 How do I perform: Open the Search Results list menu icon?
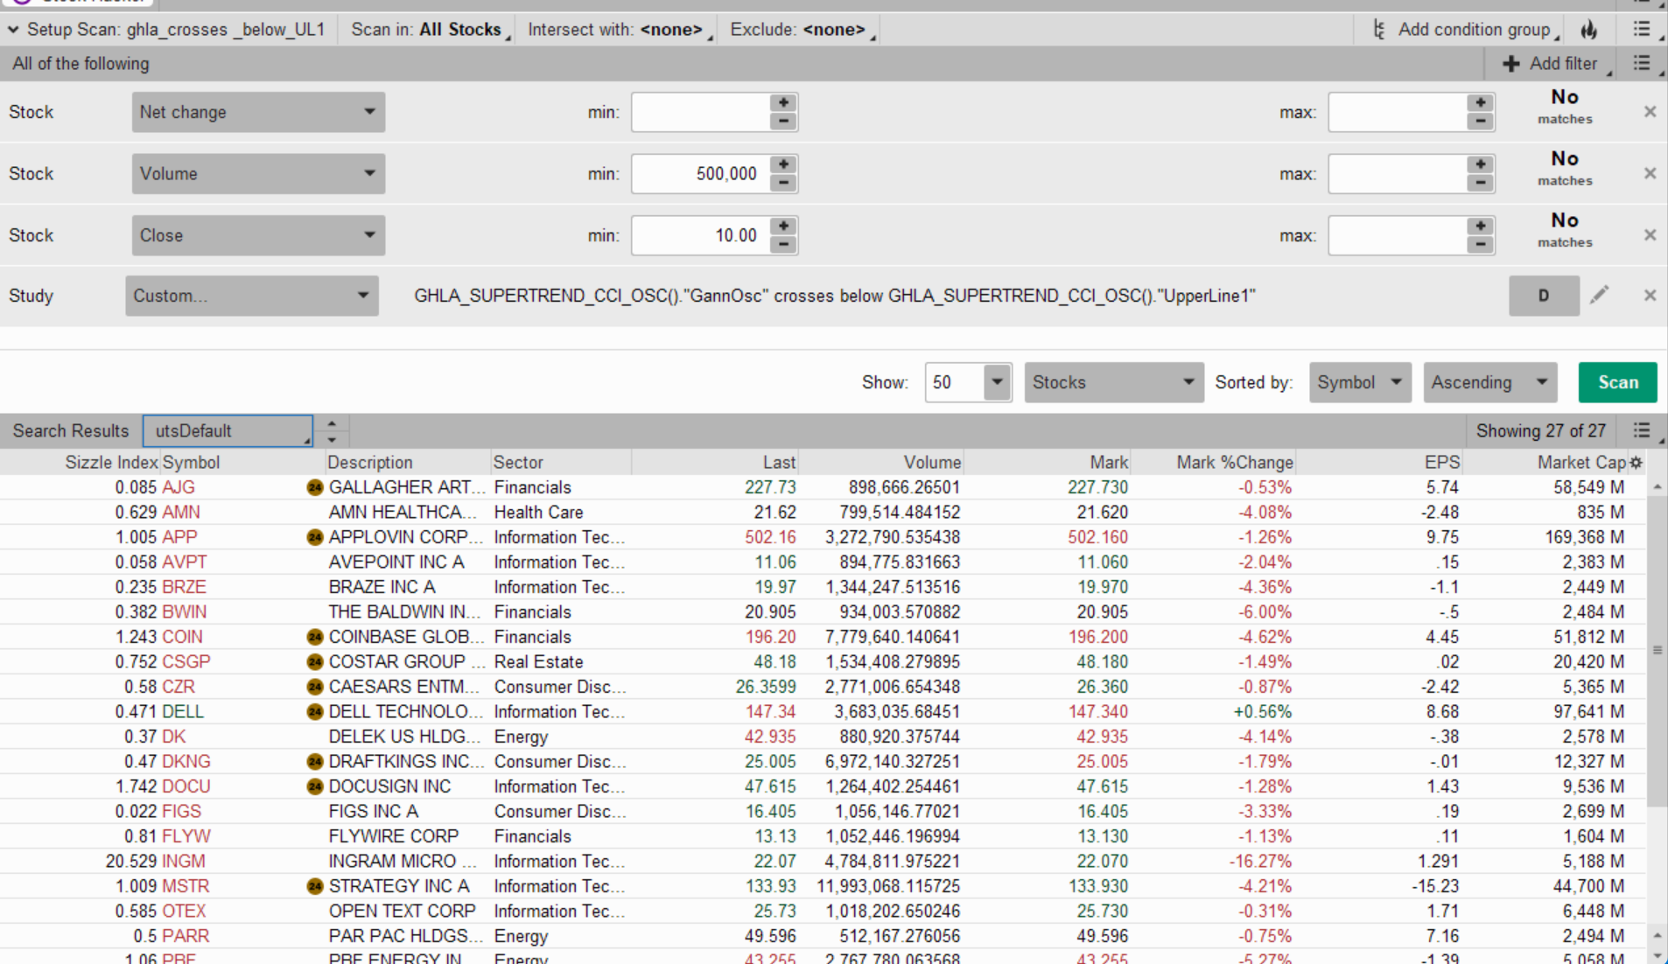tap(1642, 430)
